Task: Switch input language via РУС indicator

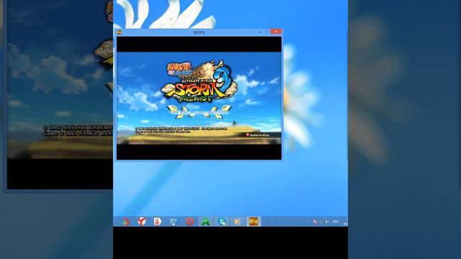Action: 336,222
